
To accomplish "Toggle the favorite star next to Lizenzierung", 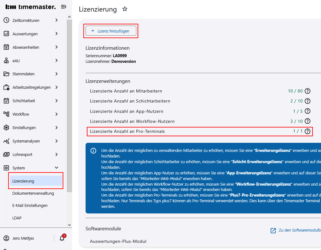I will tap(124, 9).
